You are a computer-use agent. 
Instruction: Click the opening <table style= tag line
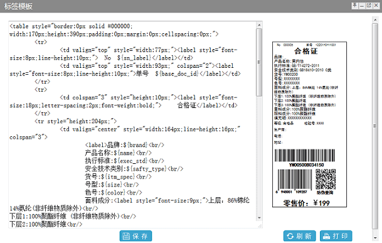71,26
